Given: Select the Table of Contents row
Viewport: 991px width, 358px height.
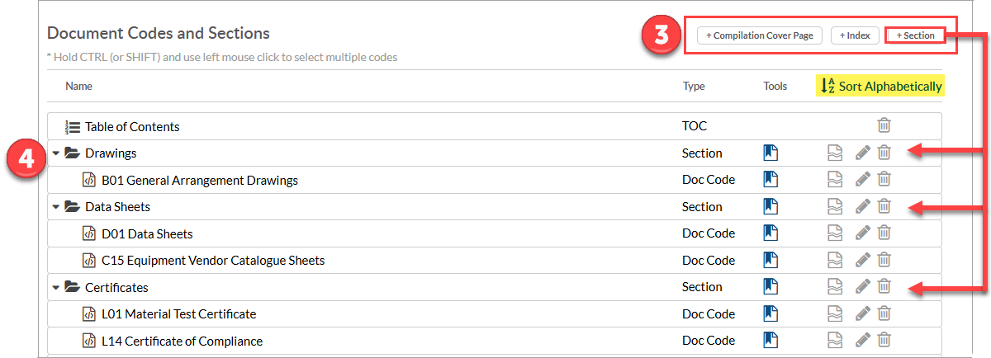Looking at the screenshot, I should coord(495,126).
